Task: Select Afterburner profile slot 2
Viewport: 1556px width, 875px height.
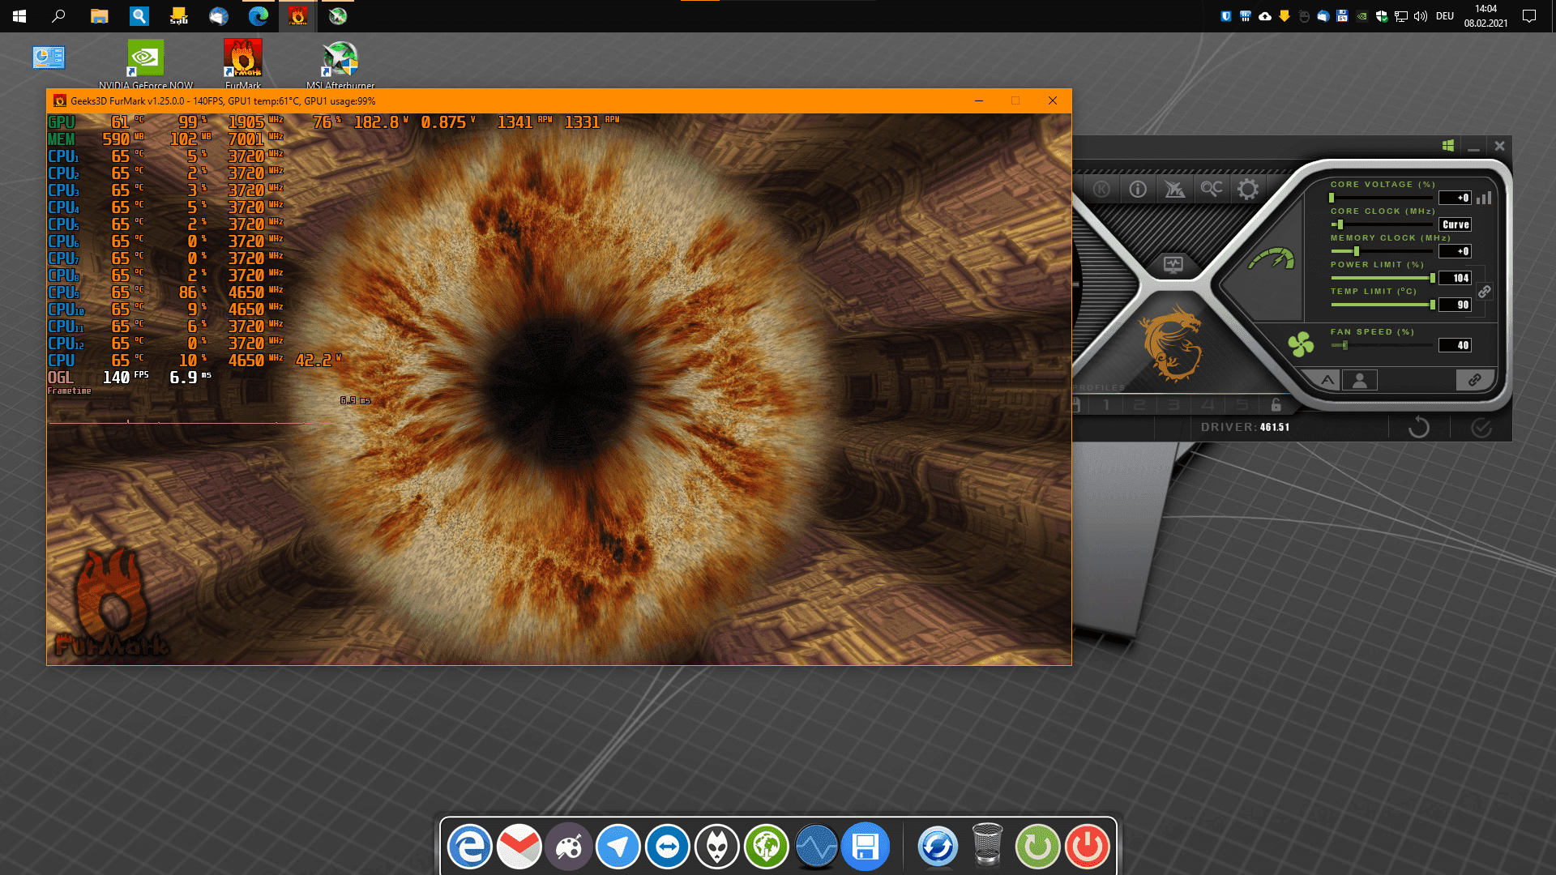Action: 1139,404
